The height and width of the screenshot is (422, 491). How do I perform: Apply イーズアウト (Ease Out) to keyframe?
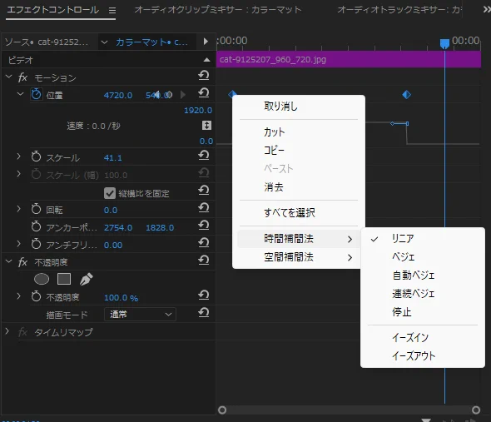(423, 356)
